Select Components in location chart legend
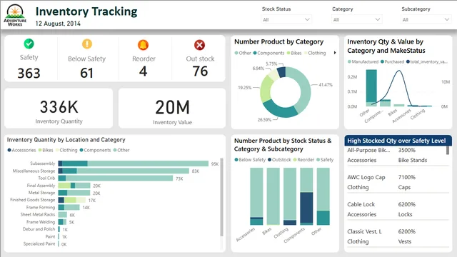 95,150
